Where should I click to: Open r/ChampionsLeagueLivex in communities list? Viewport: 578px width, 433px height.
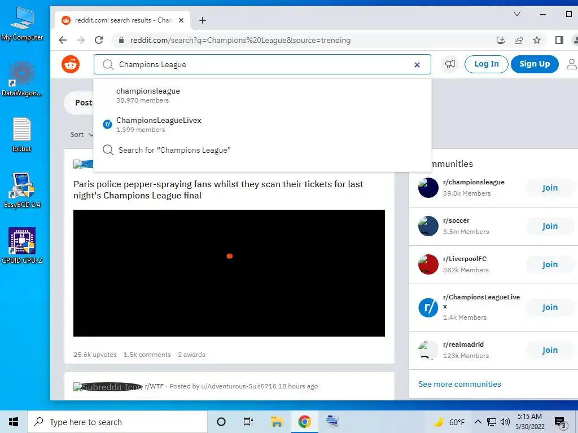pos(481,302)
